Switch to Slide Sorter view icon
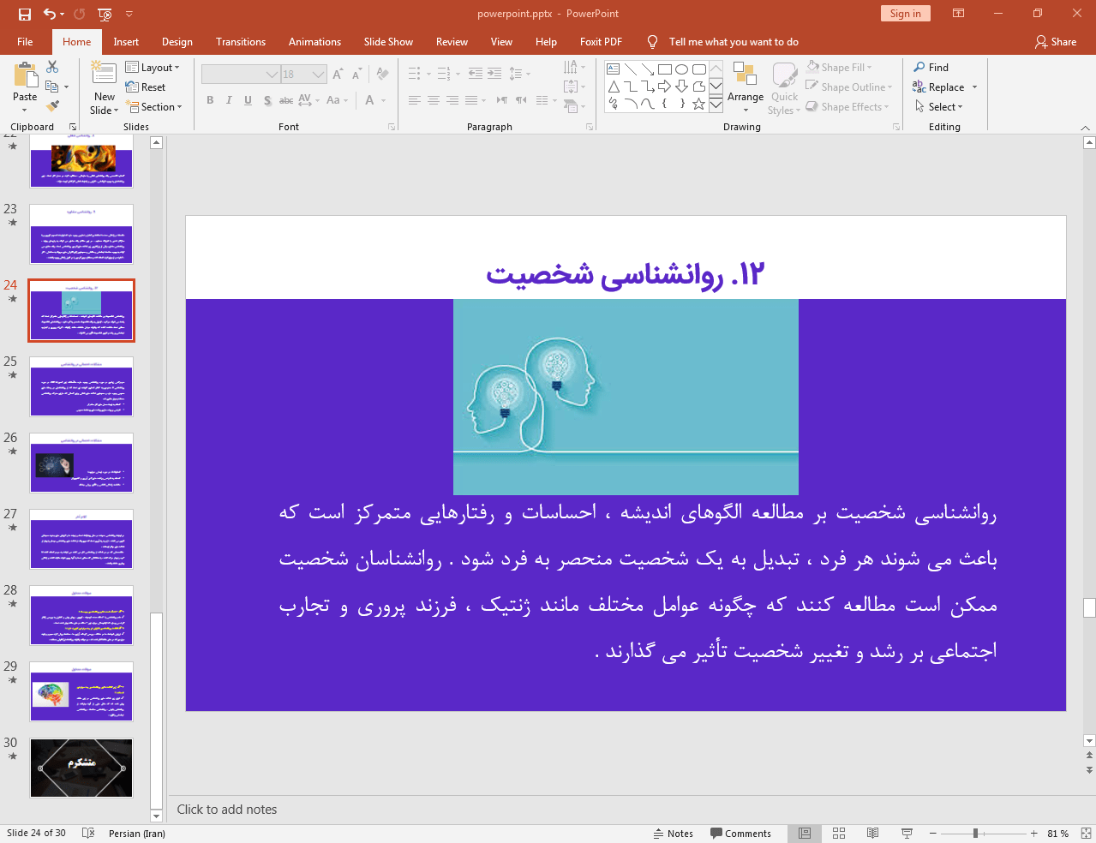Image resolution: width=1096 pixels, height=843 pixels. [x=839, y=834]
